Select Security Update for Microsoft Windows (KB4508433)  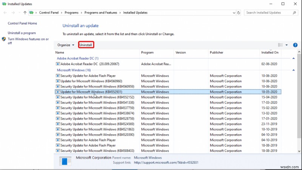pos(168,151)
